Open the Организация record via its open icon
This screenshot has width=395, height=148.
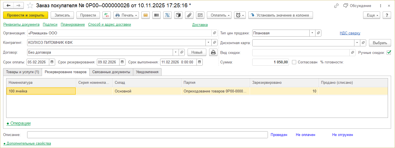click(x=215, y=33)
